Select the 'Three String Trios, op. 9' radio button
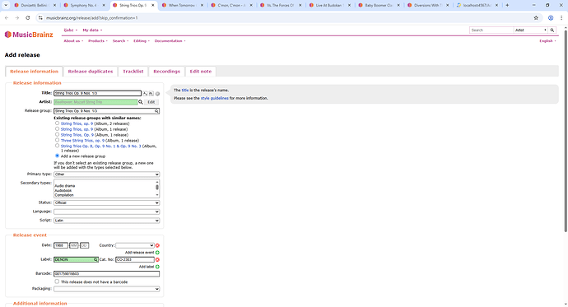 pyautogui.click(x=58, y=140)
